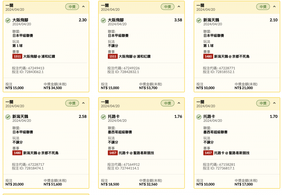Click red 1511 badge in 不讓分 大阪飛腳 card

(x=113, y=56)
